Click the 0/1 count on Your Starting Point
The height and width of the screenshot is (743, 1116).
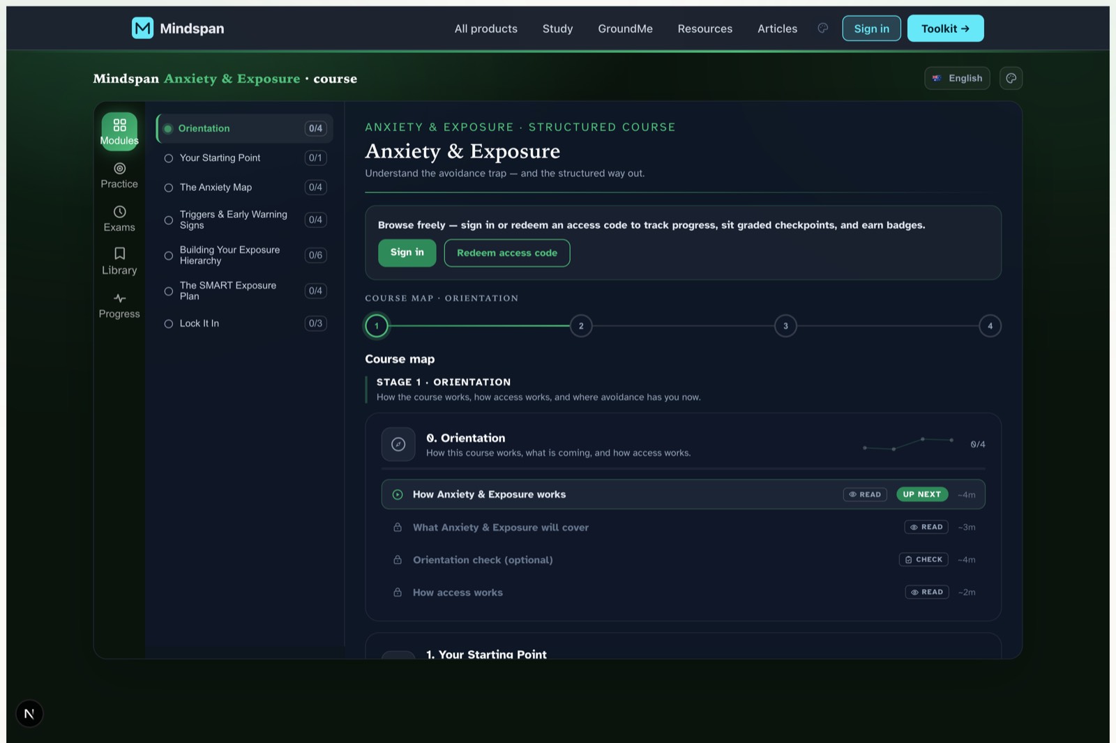315,158
